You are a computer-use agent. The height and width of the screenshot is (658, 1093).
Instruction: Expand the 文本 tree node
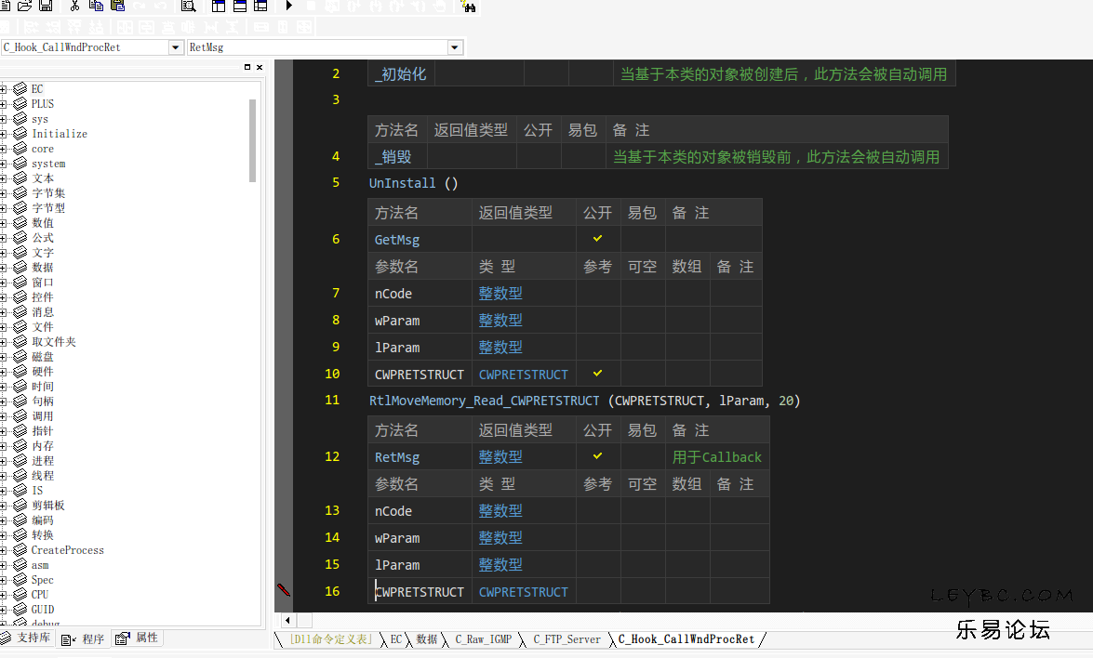4,178
